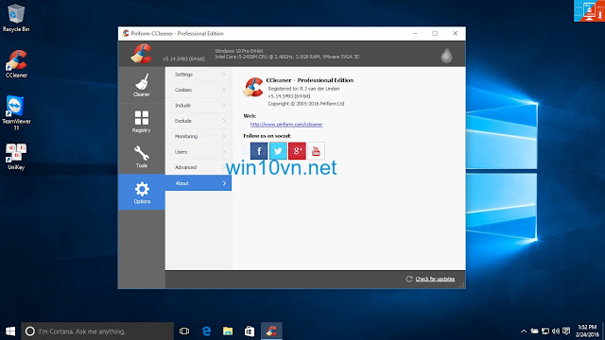
Task: Click the chevron on the Exclude row
Action: 224,121
